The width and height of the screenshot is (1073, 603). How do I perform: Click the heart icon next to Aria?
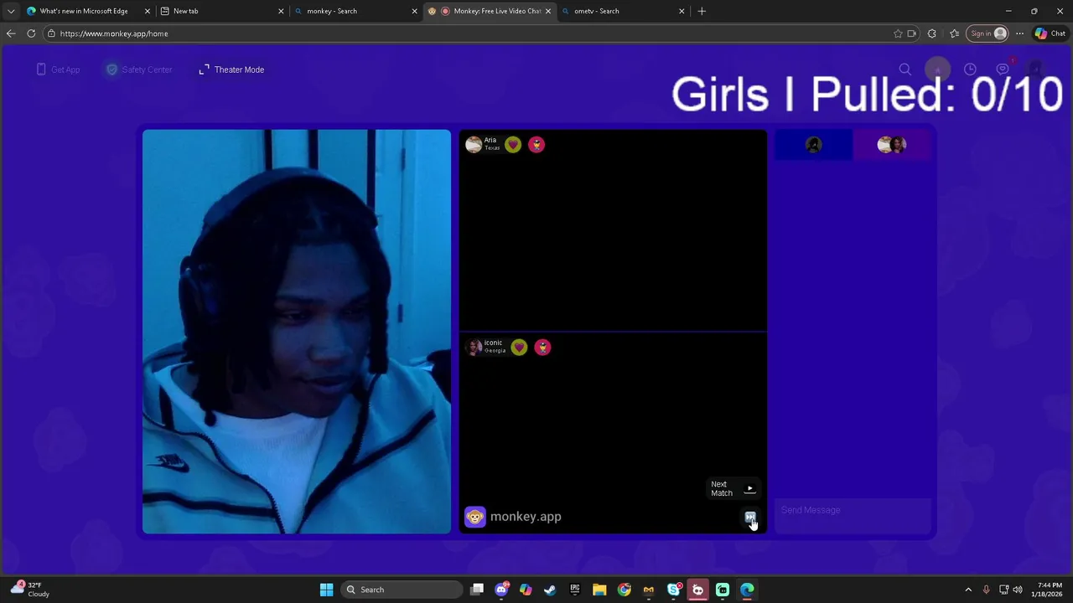[513, 145]
